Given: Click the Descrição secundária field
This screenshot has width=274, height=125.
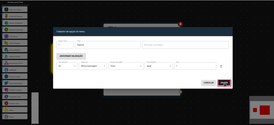Looking at the screenshot, I should coord(185,45).
